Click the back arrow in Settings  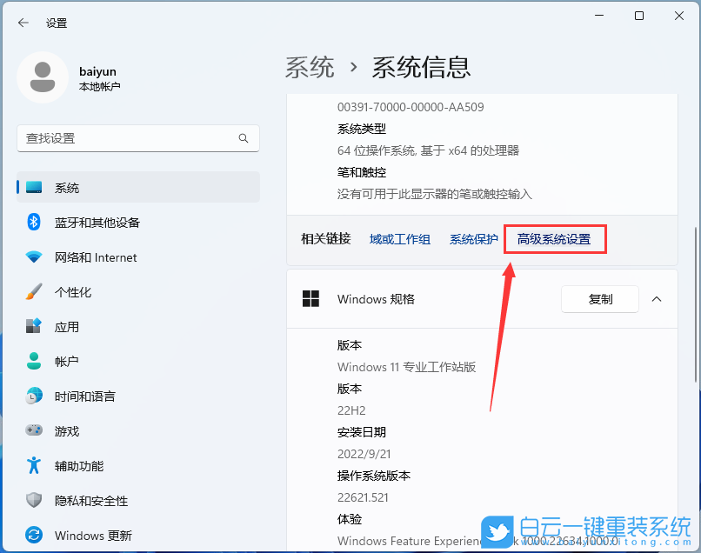(23, 23)
